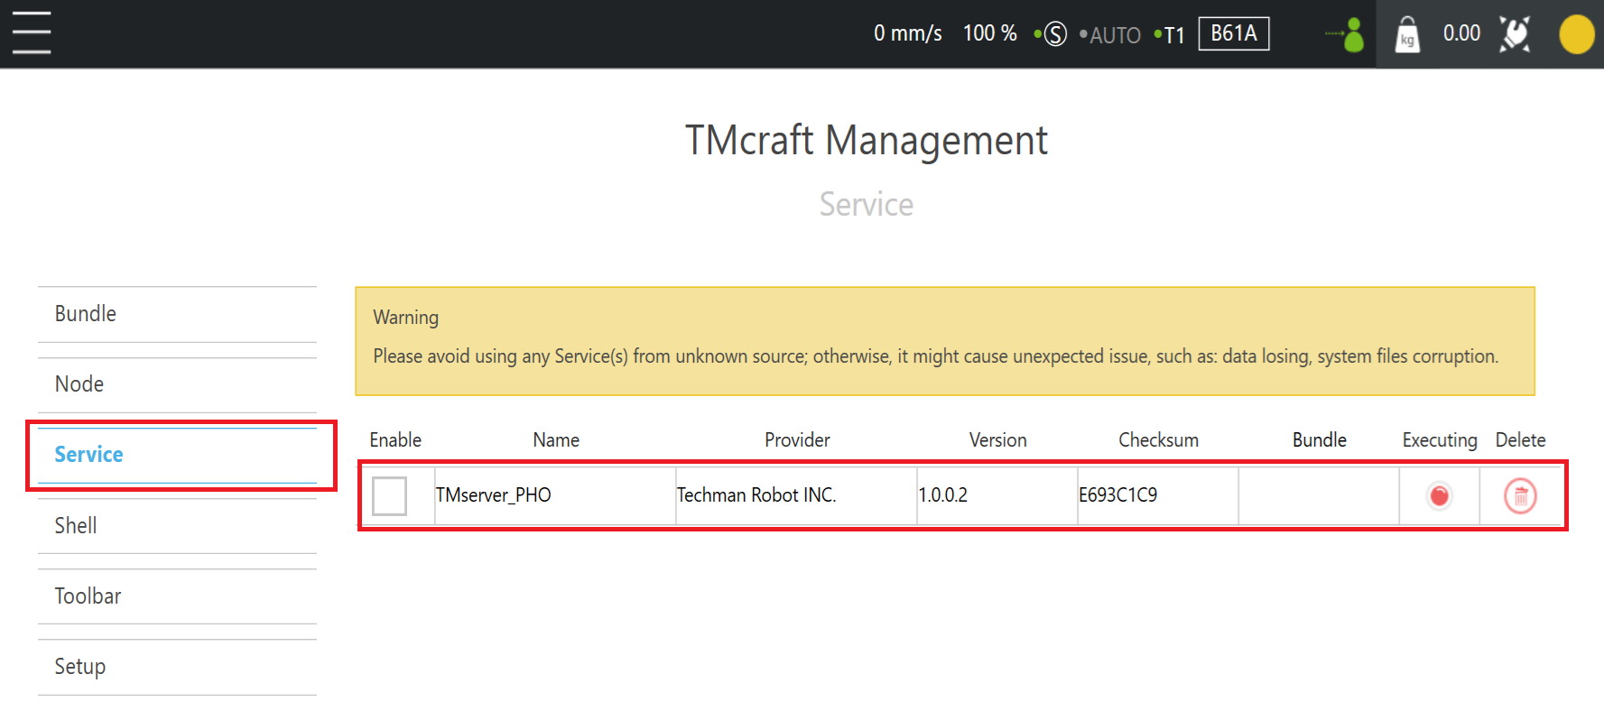This screenshot has width=1604, height=702.
Task: Click the red Executing status icon
Action: (x=1439, y=495)
